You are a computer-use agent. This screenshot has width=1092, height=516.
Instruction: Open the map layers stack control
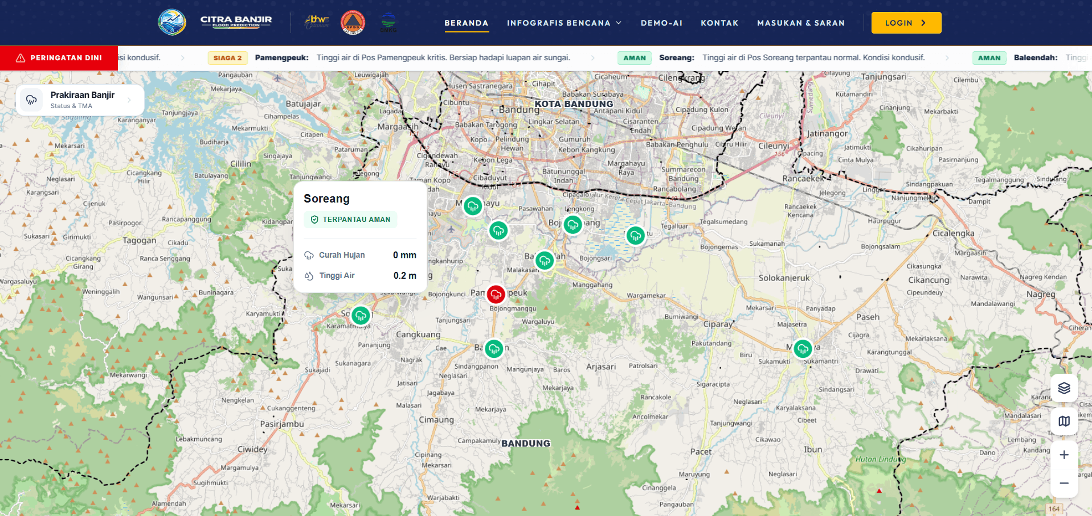click(1064, 389)
